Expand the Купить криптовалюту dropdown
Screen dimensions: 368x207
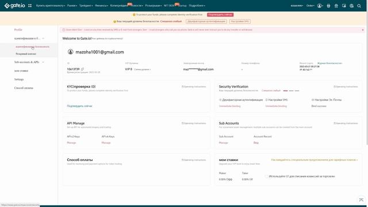pos(51,6)
